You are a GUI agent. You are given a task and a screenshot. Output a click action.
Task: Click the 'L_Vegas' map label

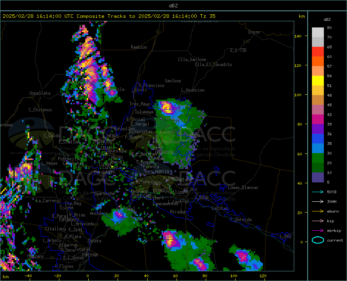(x=49, y=163)
